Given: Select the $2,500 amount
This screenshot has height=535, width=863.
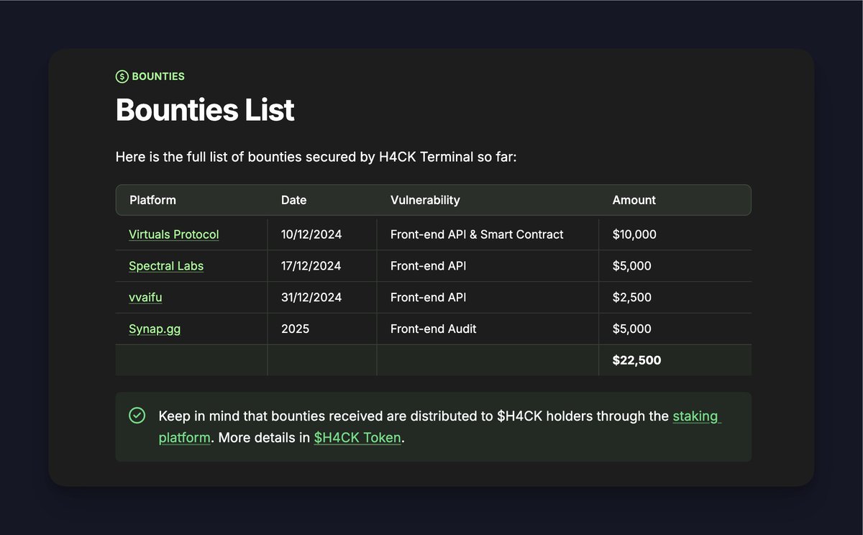Looking at the screenshot, I should [632, 297].
